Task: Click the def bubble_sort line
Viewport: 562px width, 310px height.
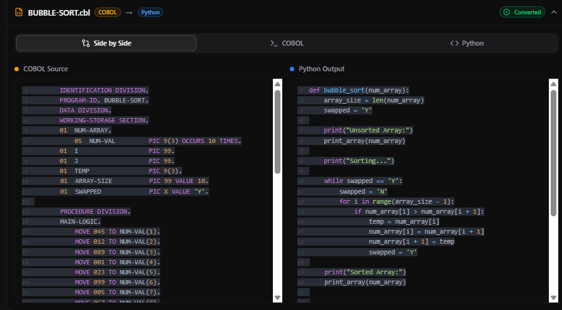Action: click(359, 90)
